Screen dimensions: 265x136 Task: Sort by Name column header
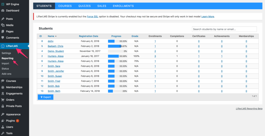coord(51,36)
